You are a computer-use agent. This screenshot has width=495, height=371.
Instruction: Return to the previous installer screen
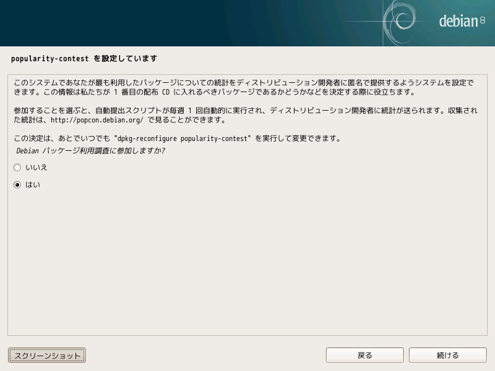tap(364, 355)
